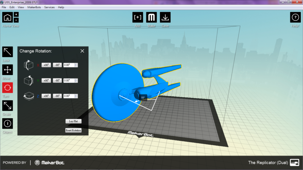303x170 pixels.
Task: Select the Turn rotation tool
Action: point(8,88)
